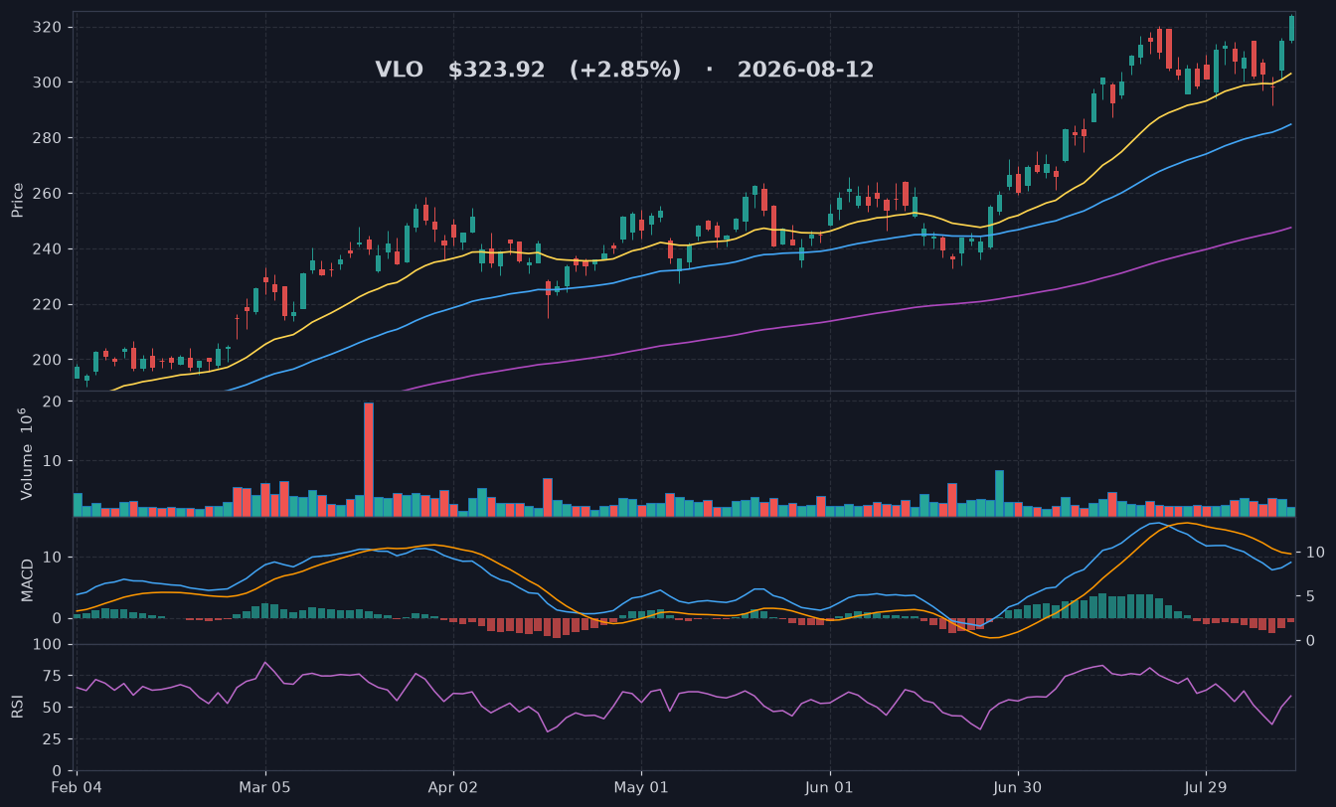1336x807 pixels.
Task: Click the RSI axis label
Action: [17, 707]
